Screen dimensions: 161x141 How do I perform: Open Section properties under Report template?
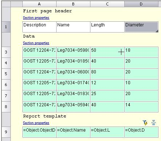pos(36,123)
